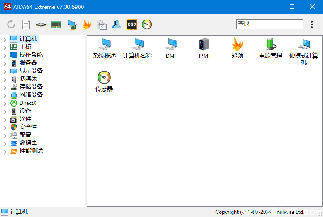Viewport: 323px width, 217px height.
Task: Click the flame stability test toolbar icon
Action: [87, 24]
